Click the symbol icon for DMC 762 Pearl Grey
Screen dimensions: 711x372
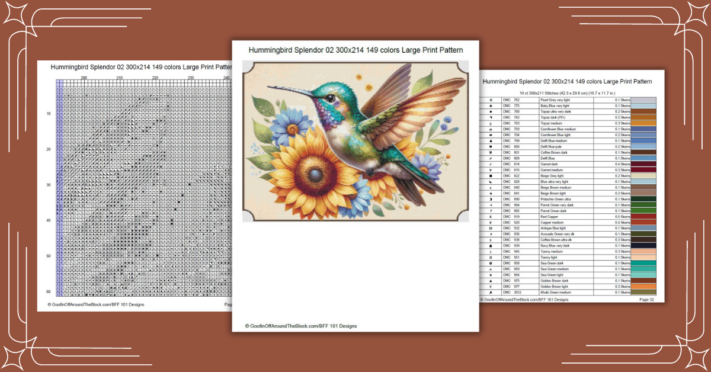coord(491,100)
